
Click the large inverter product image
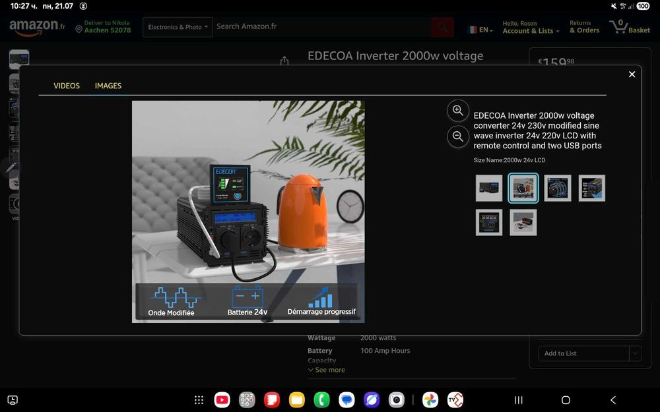pyautogui.click(x=248, y=212)
